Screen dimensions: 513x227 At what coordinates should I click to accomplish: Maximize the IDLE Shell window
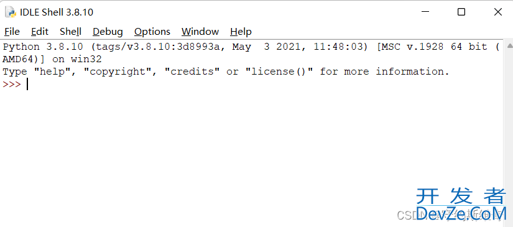(461, 12)
